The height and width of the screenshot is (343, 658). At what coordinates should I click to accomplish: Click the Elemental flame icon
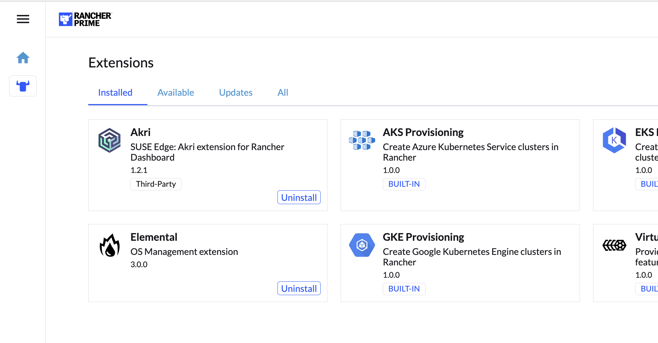click(109, 245)
